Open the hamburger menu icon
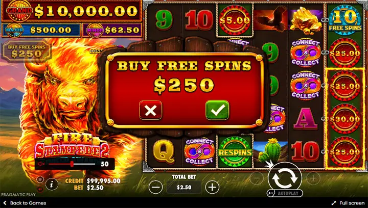 click(40, 179)
